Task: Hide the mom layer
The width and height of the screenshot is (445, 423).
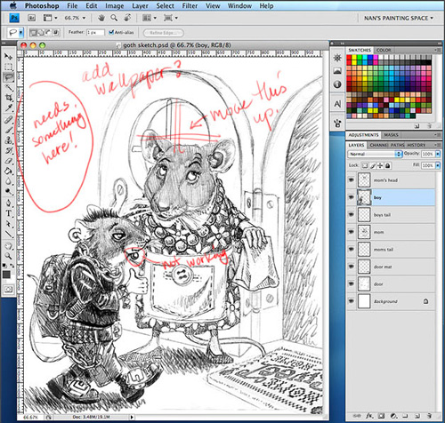Action: (x=352, y=232)
